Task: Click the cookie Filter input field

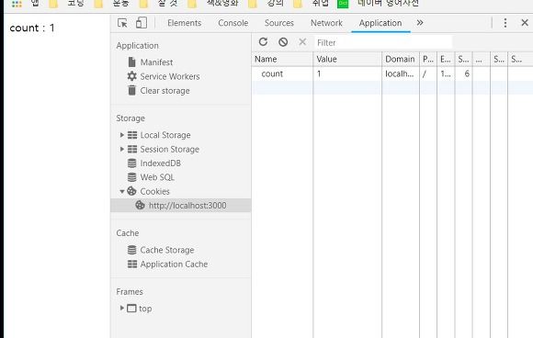Action: tap(383, 42)
